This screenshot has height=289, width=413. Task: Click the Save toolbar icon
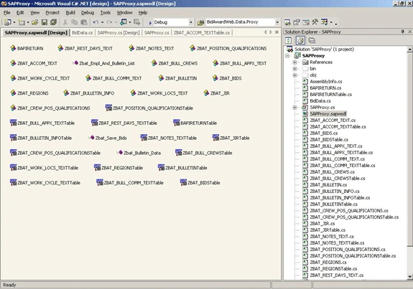pos(45,22)
